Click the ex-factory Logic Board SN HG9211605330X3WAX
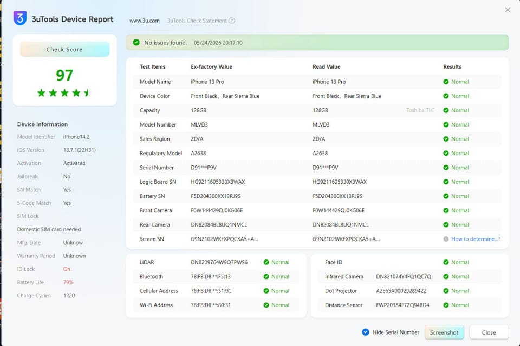This screenshot has width=520, height=346. [218, 182]
